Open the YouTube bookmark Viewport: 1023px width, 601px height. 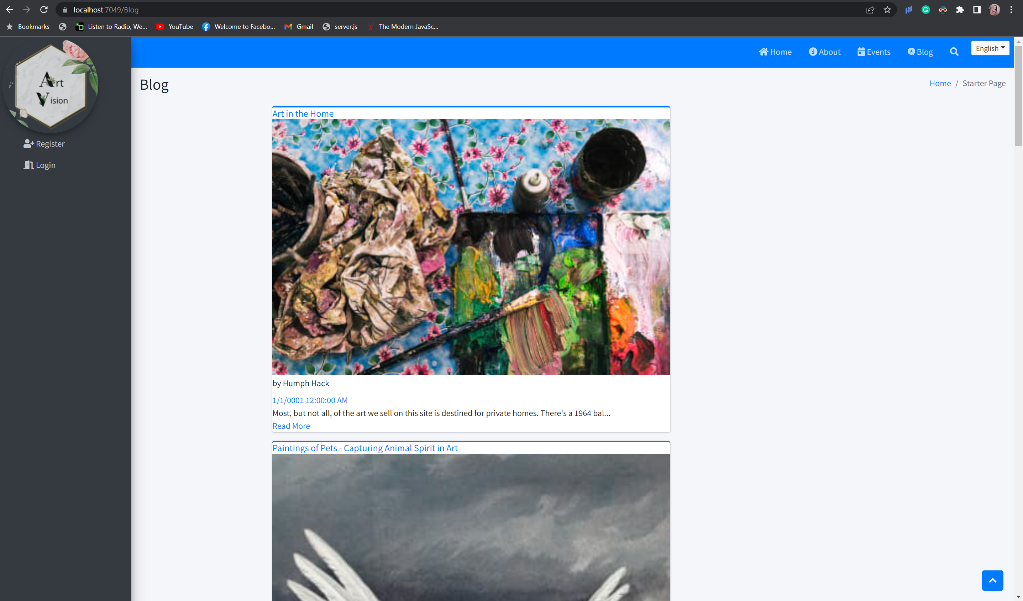[174, 27]
